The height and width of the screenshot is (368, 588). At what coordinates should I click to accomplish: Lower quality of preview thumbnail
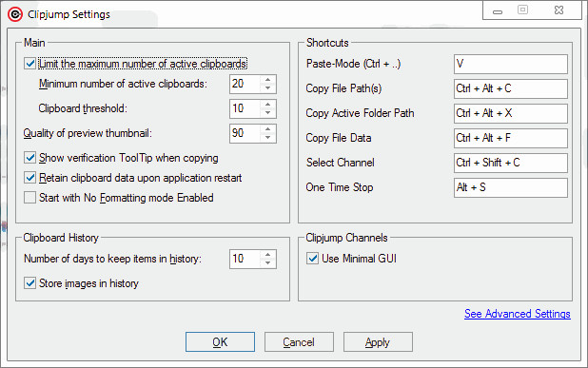click(267, 138)
